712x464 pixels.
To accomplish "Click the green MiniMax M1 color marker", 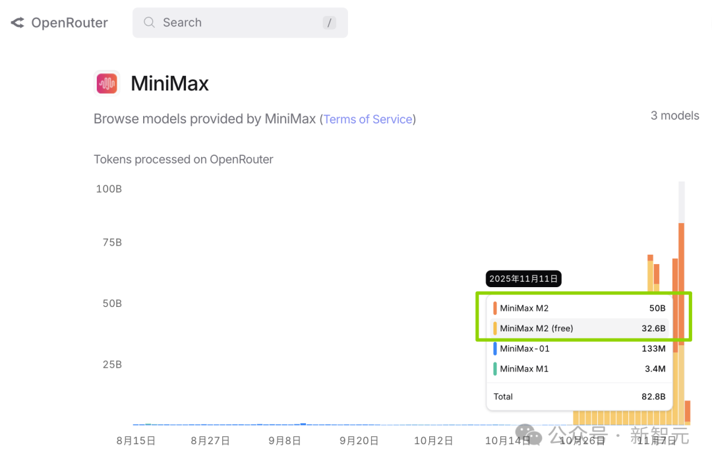I will (x=495, y=368).
